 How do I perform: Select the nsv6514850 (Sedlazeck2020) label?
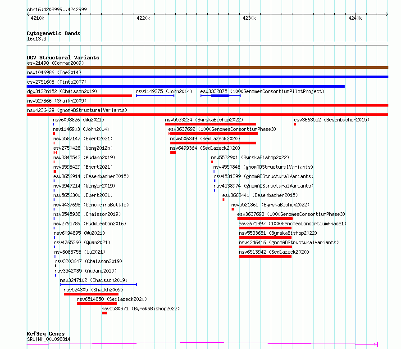point(112,299)
